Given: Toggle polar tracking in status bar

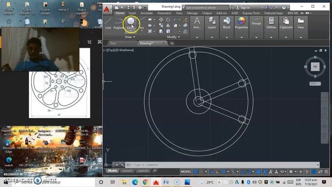Looking at the screenshot, I should tap(223, 171).
